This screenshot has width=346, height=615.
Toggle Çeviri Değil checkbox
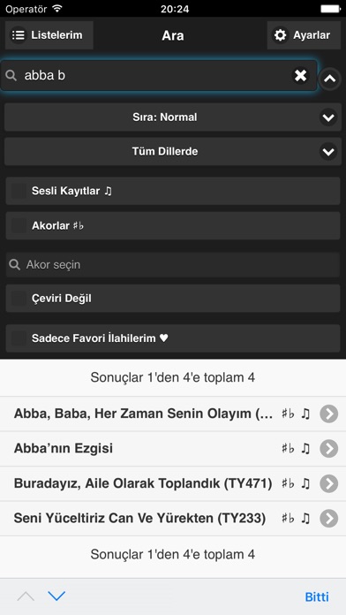[19, 299]
